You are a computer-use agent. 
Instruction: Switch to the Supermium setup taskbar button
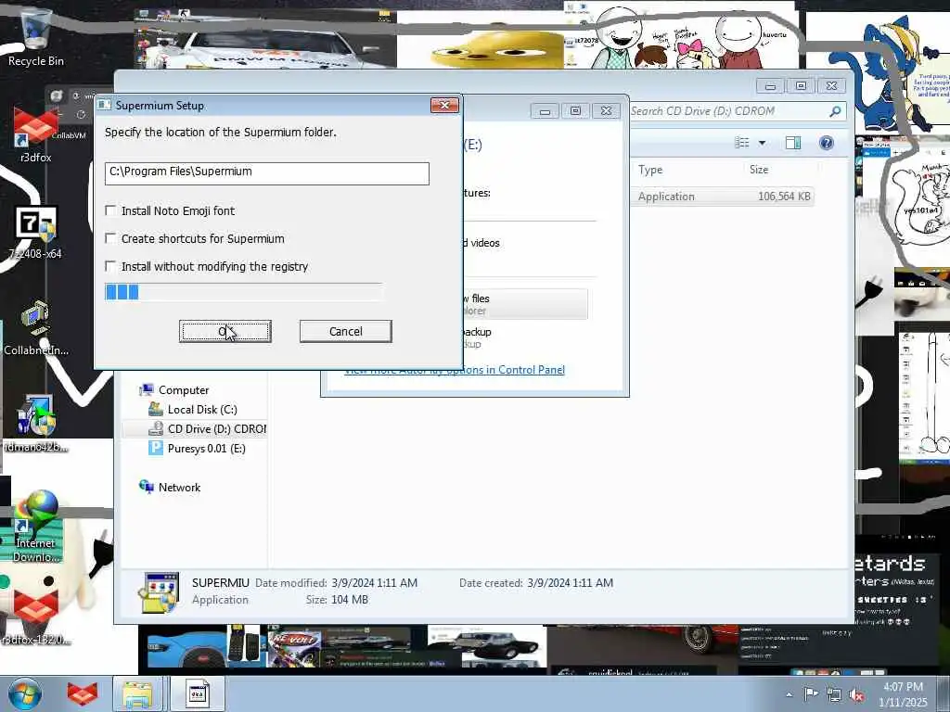(197, 693)
